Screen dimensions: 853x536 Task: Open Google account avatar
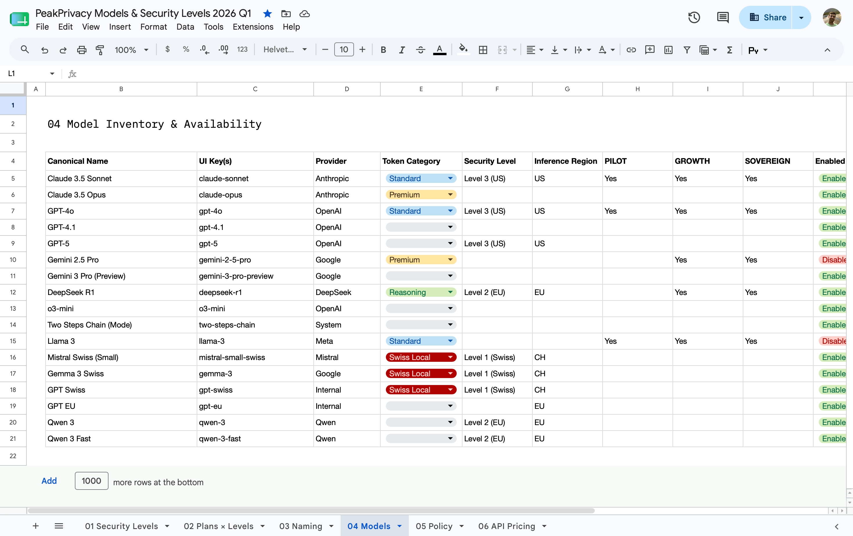832,17
